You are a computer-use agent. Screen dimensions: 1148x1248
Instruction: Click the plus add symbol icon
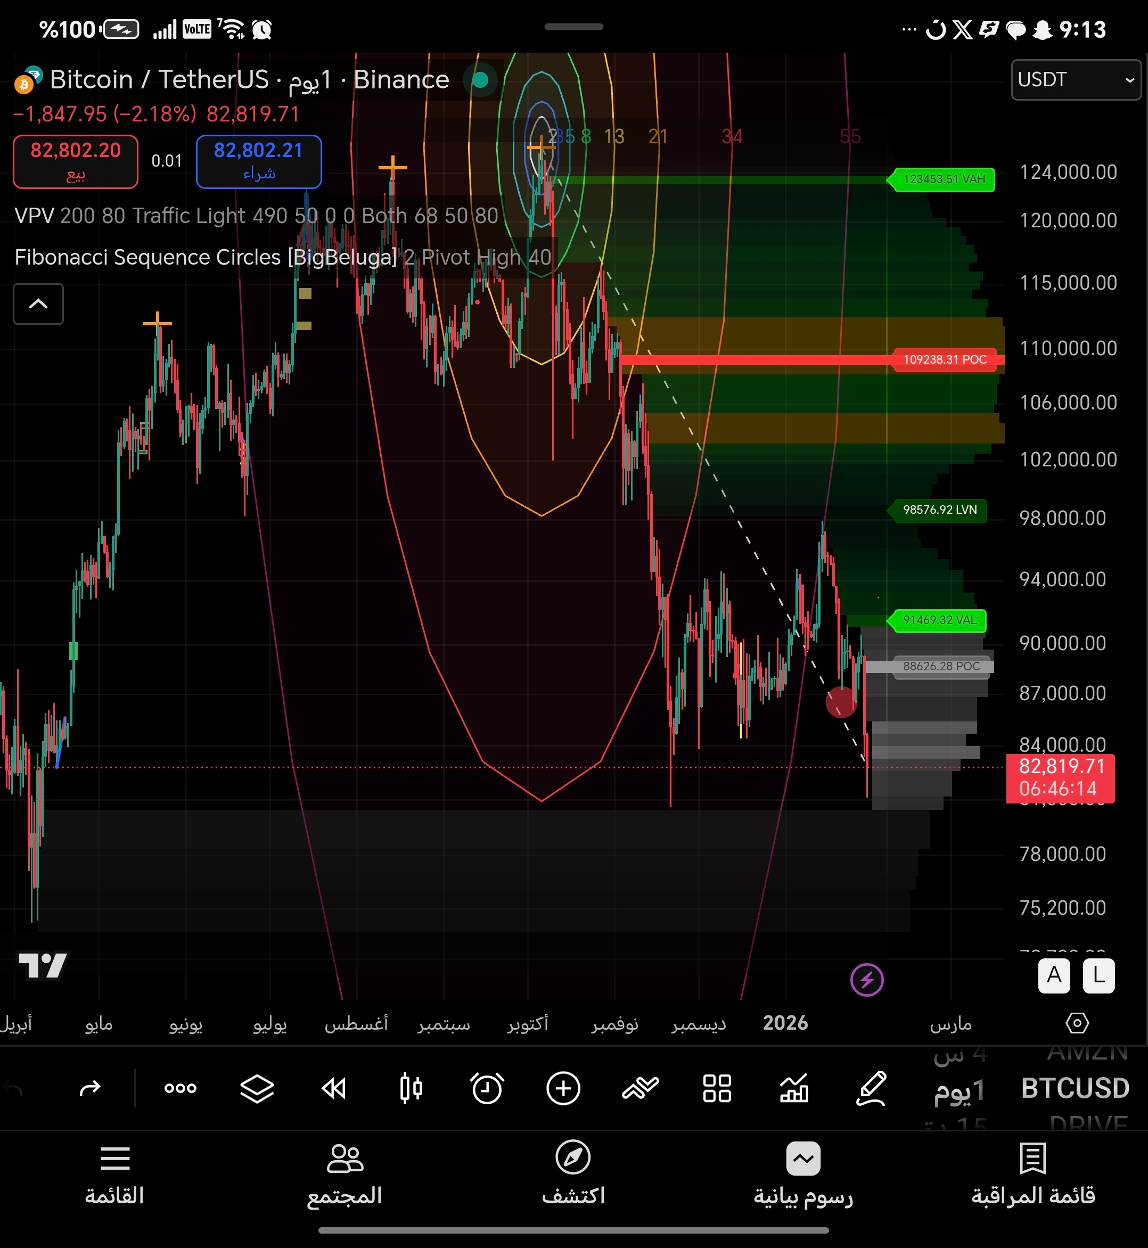click(563, 1088)
